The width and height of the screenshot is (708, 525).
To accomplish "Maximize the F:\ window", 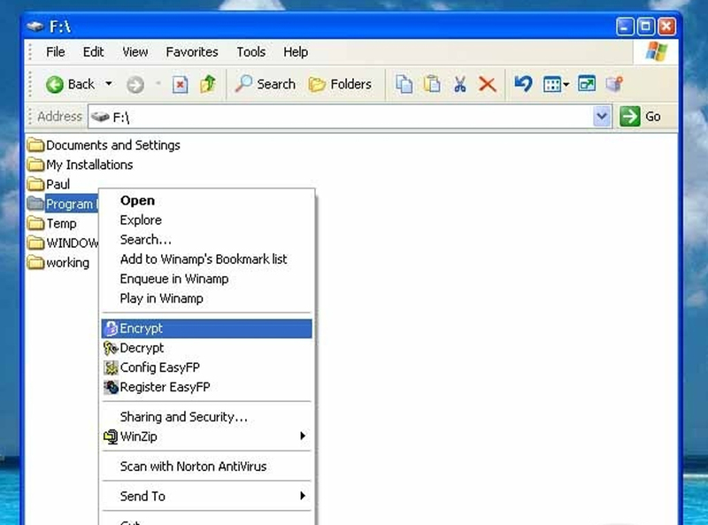I will (x=646, y=27).
